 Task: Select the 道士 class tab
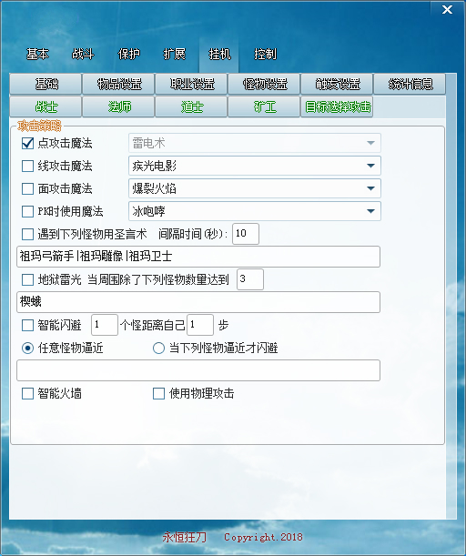pyautogui.click(x=191, y=106)
